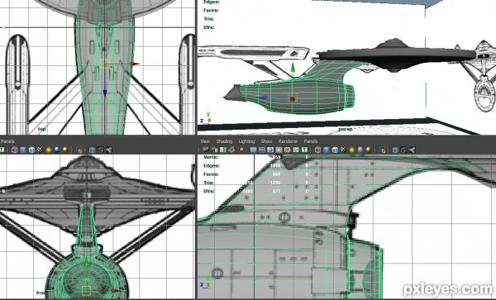This screenshot has height=300, width=496.
Task: Grab the green Y-axis arrow in perspective viewport
Action: (x=293, y=67)
